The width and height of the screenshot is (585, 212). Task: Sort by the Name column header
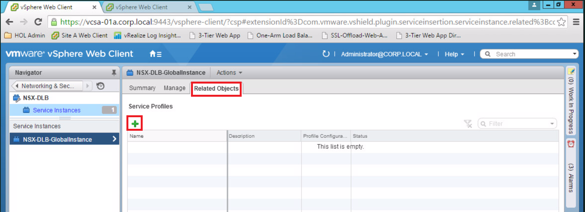click(x=177, y=136)
